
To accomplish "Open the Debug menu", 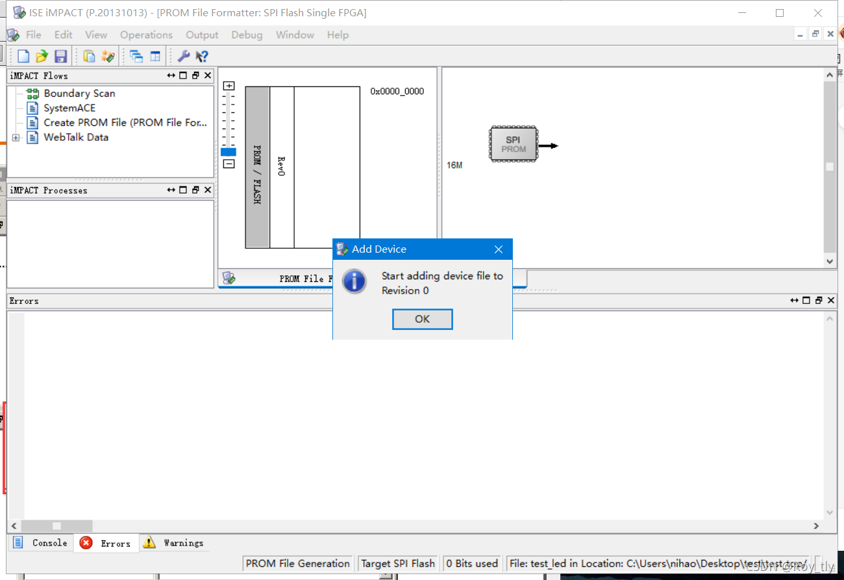I will (x=247, y=35).
